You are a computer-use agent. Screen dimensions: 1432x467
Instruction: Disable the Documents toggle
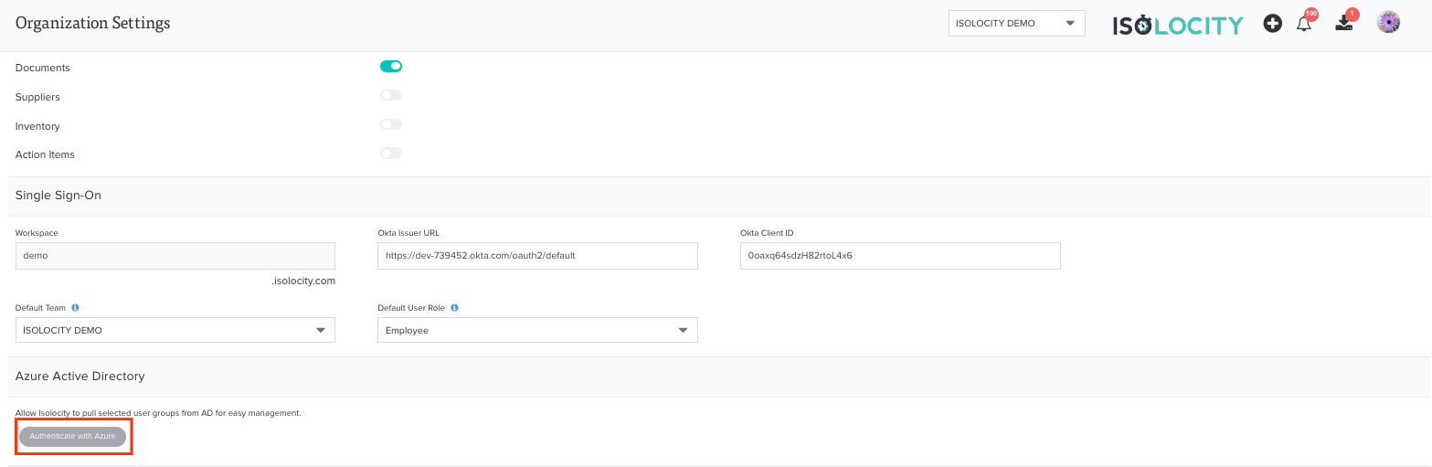(391, 67)
